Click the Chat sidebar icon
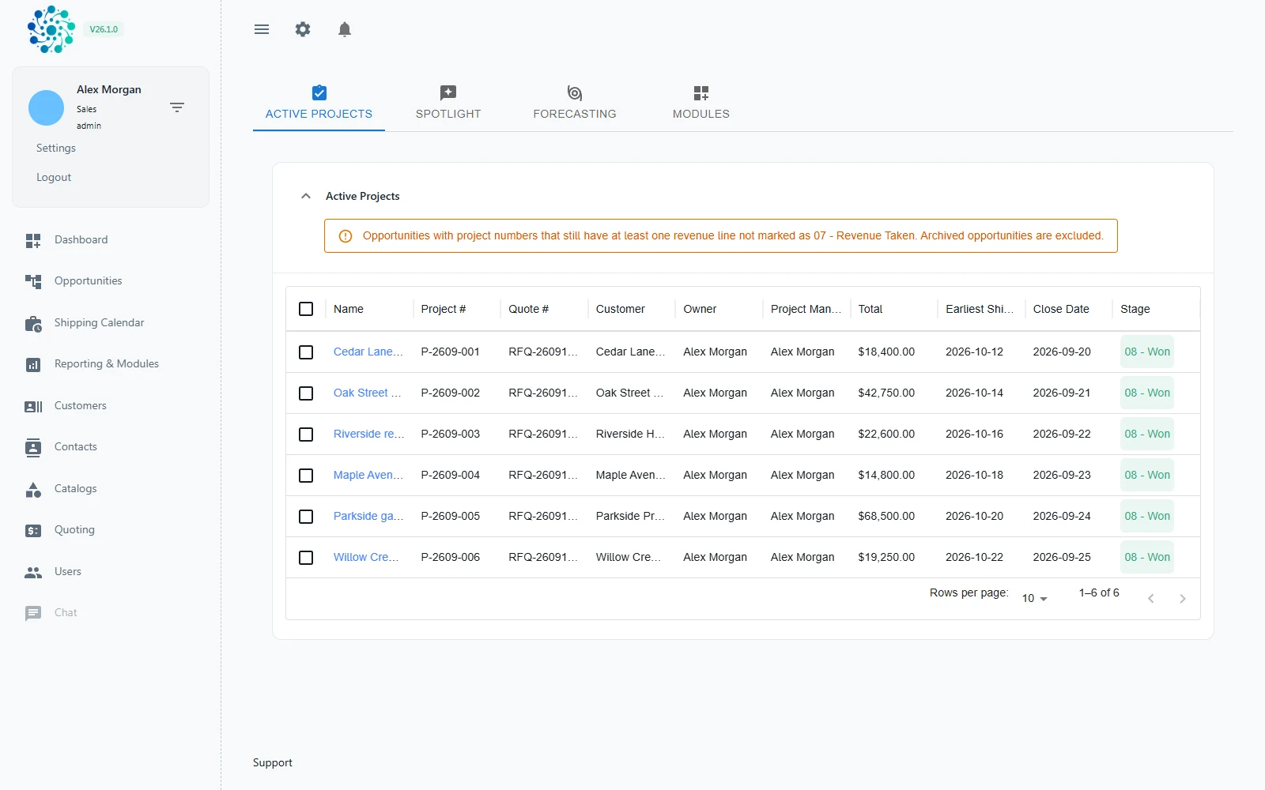1265x790 pixels. pyautogui.click(x=33, y=613)
